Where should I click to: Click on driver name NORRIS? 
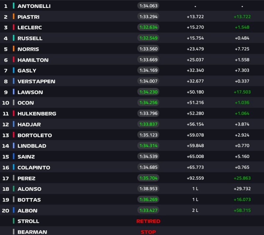point(28,49)
